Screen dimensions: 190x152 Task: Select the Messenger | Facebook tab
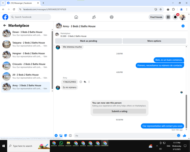click(x=23, y=3)
